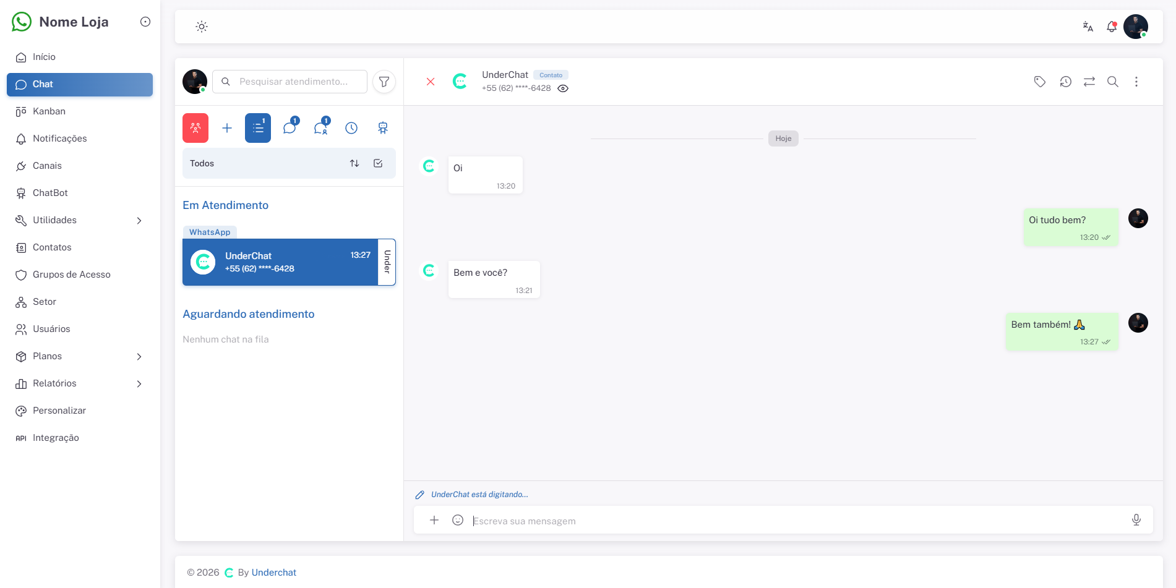Select the WhatsApp channel tag

210,232
